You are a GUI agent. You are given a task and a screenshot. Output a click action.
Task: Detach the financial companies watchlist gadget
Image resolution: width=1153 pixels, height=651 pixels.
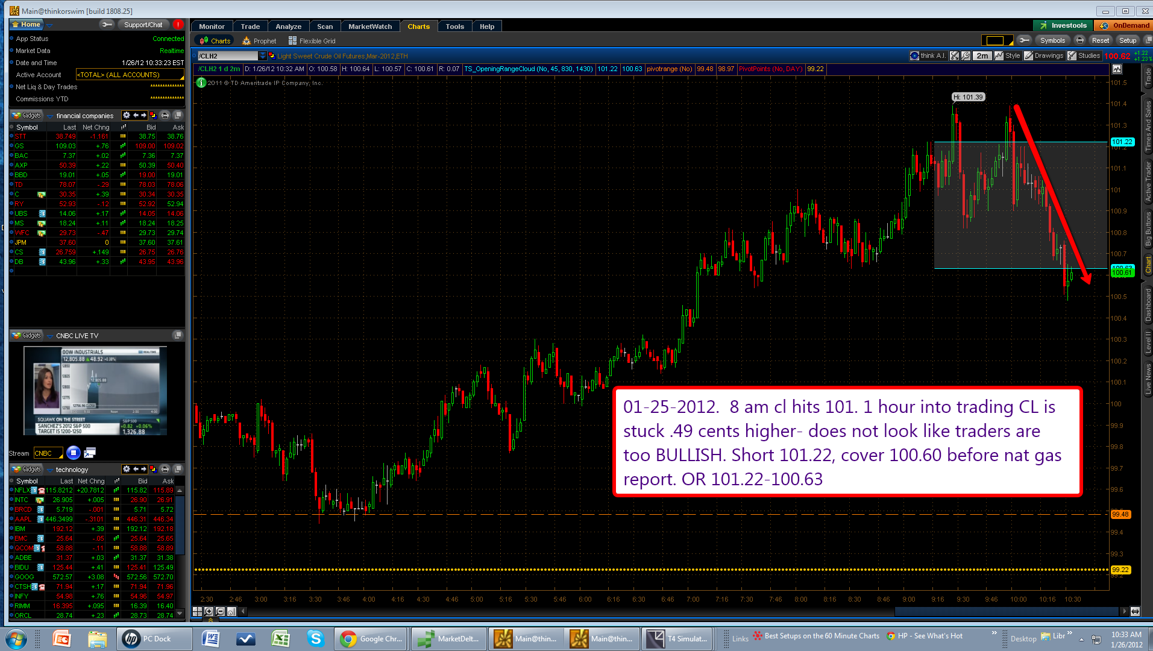(x=178, y=115)
